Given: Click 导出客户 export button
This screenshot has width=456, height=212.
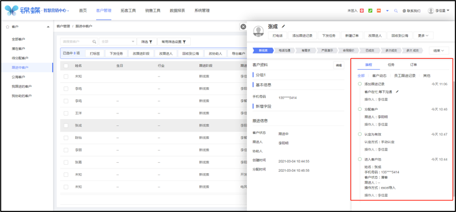Looking at the screenshot, I should 236,54.
